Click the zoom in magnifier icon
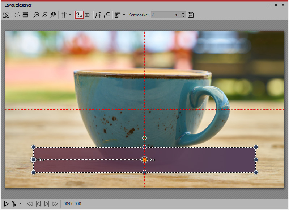Screen dimensions: 289x210 (36, 15)
